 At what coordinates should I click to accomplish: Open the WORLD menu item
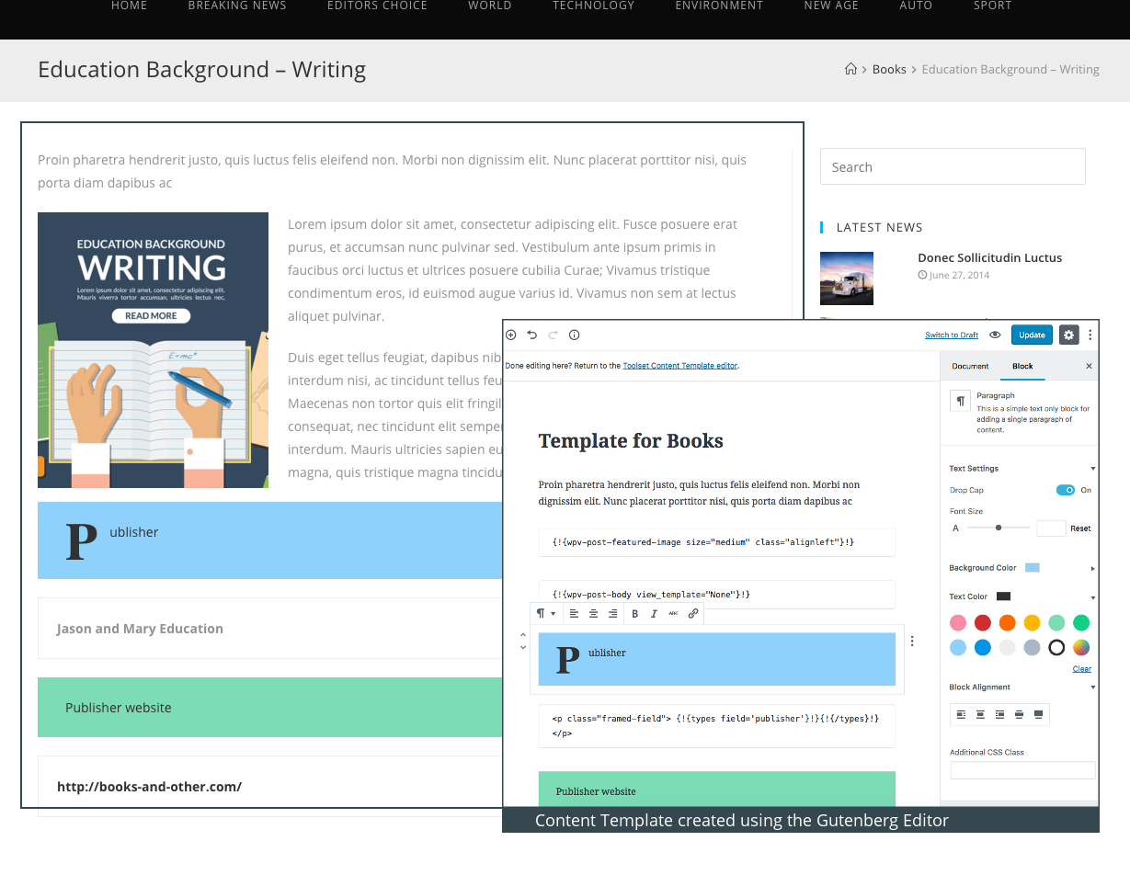tap(490, 6)
